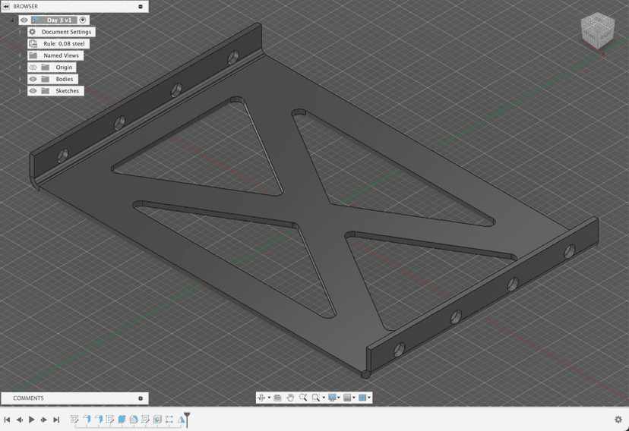The width and height of the screenshot is (629, 431).
Task: Activate the Pan hand tool
Action: coord(290,398)
